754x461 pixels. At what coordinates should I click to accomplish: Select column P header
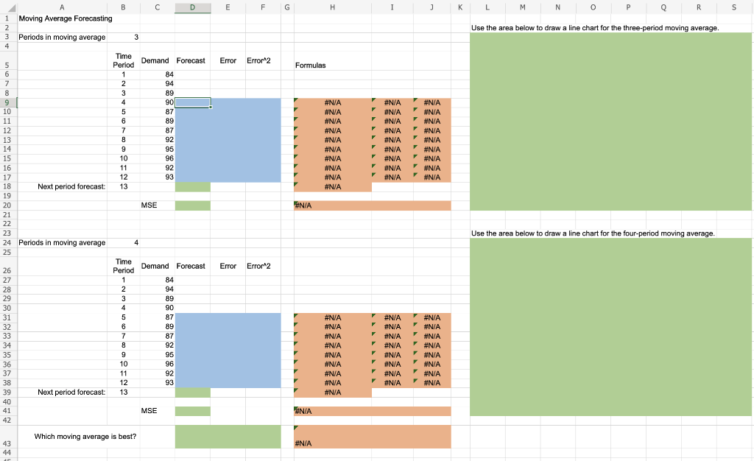628,7
